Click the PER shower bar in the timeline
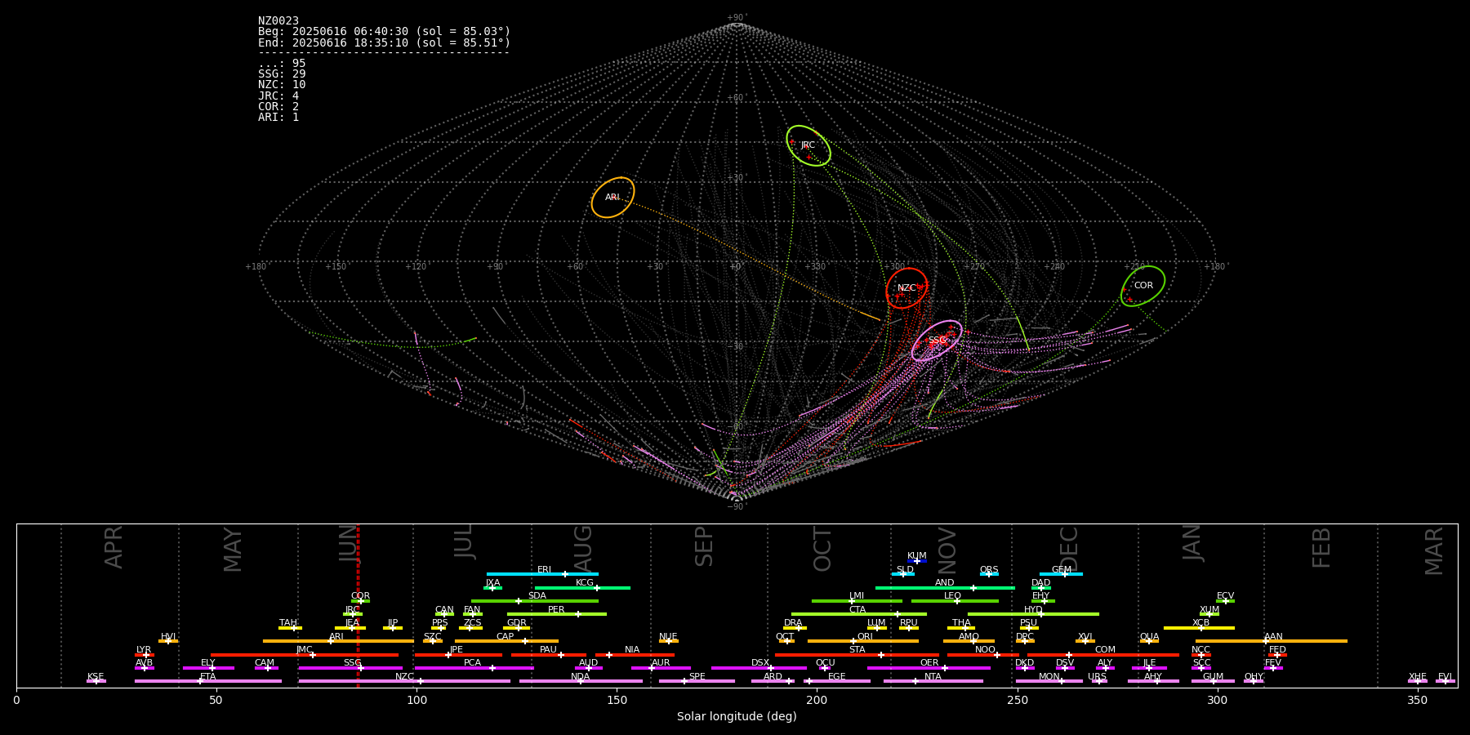Viewport: 1470px width, 735px height. [557, 614]
